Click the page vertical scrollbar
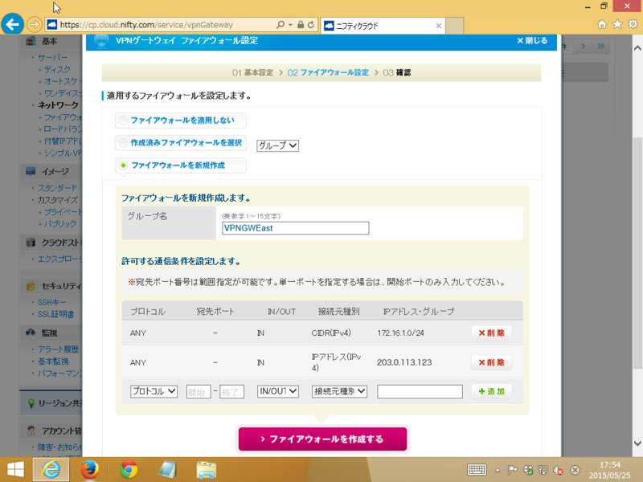The width and height of the screenshot is (643, 482). 637,241
